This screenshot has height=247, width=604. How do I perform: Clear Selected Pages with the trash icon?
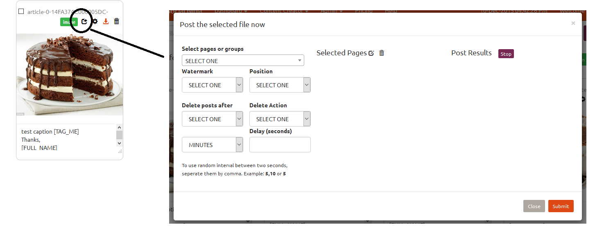tap(382, 53)
